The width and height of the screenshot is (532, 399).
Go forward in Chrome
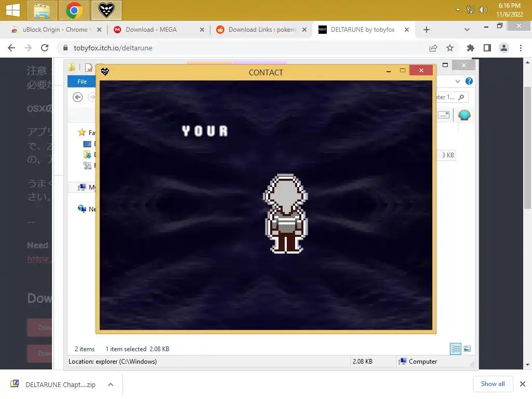click(28, 48)
